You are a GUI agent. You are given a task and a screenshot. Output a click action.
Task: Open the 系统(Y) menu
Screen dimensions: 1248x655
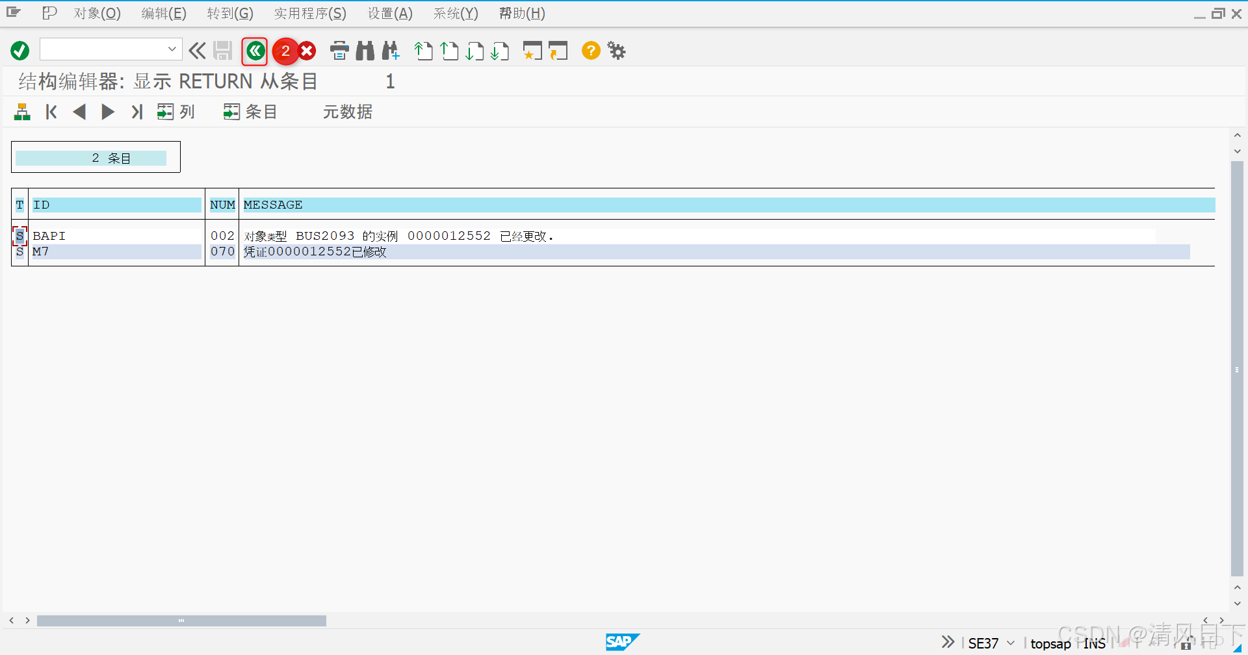455,13
